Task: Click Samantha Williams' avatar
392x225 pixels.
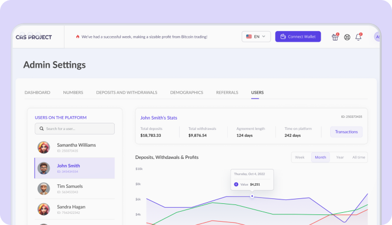Action: click(43, 147)
